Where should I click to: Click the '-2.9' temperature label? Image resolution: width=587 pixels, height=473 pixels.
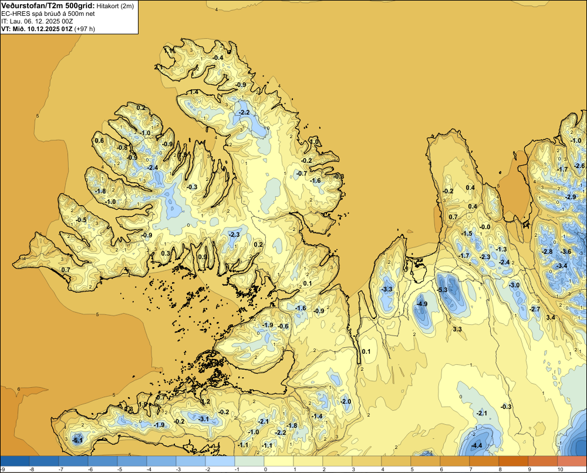[571, 197]
